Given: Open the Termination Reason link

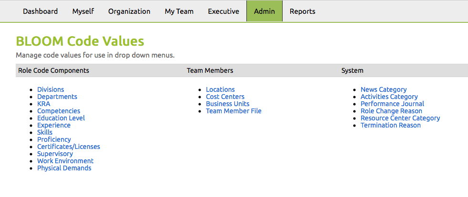Looking at the screenshot, I should tap(391, 125).
